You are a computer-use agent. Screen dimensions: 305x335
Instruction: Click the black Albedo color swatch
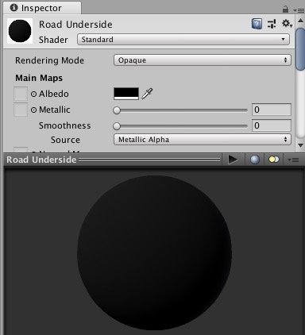(126, 94)
